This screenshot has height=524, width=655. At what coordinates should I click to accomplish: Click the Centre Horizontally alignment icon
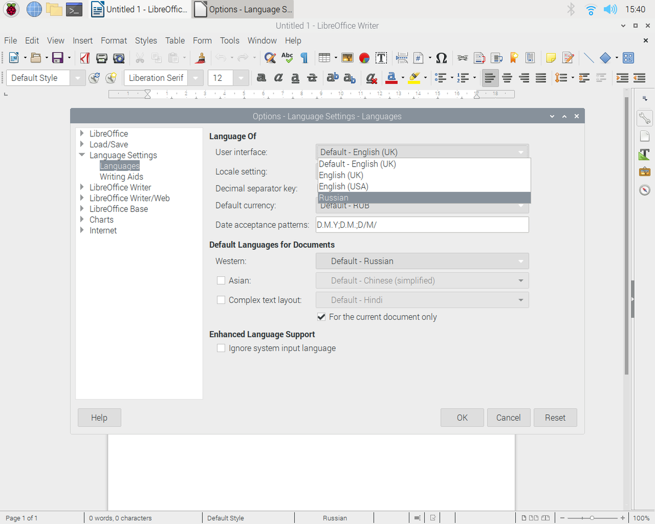tap(507, 78)
